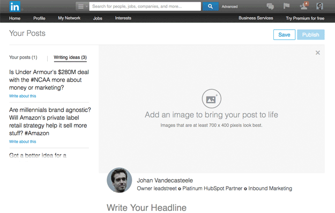Viewport: 335px width, 213px height.
Task: Save the post draft
Action: [x=285, y=35]
